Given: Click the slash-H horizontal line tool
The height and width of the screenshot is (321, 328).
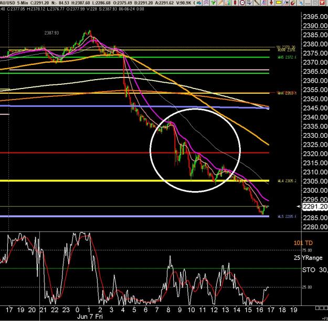Looking at the screenshot, I should tap(285, 3).
